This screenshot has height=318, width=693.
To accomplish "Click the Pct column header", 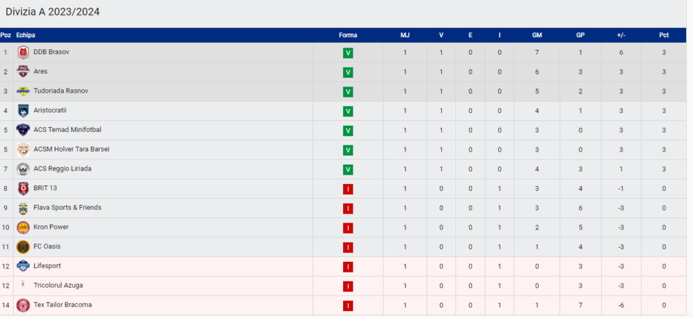I will pyautogui.click(x=664, y=35).
